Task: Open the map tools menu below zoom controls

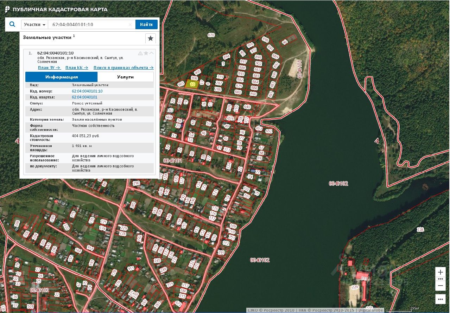Action: [441, 299]
